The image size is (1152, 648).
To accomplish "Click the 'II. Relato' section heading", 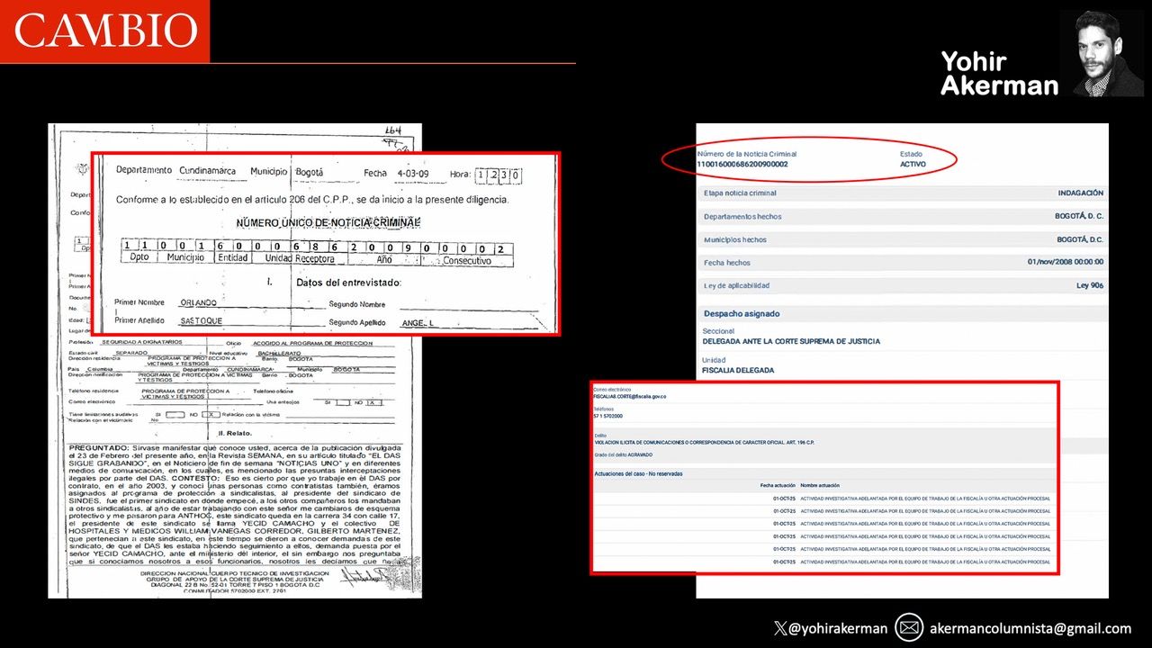I will (237, 432).
